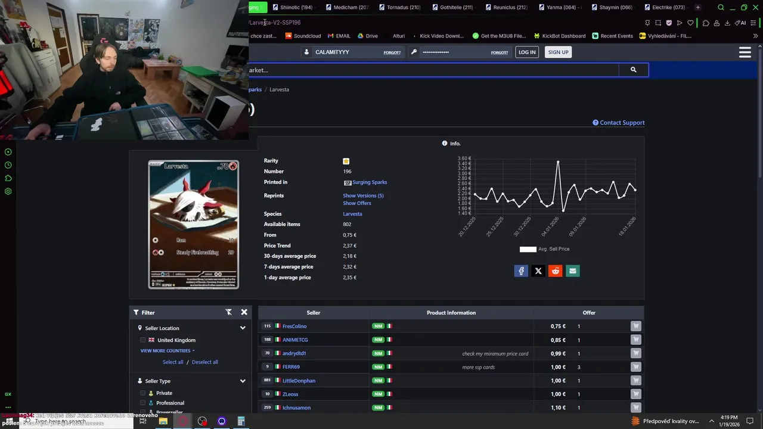Close the Filter panel

point(244,312)
